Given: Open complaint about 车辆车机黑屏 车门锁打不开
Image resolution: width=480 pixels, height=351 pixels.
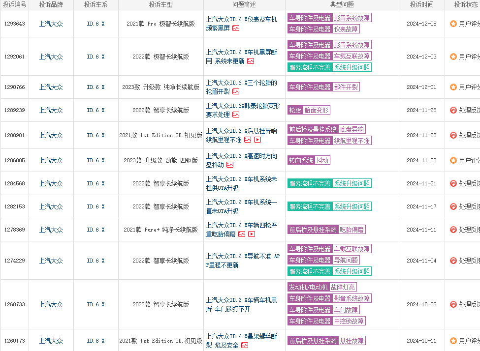Looking at the screenshot, I should point(241,304).
